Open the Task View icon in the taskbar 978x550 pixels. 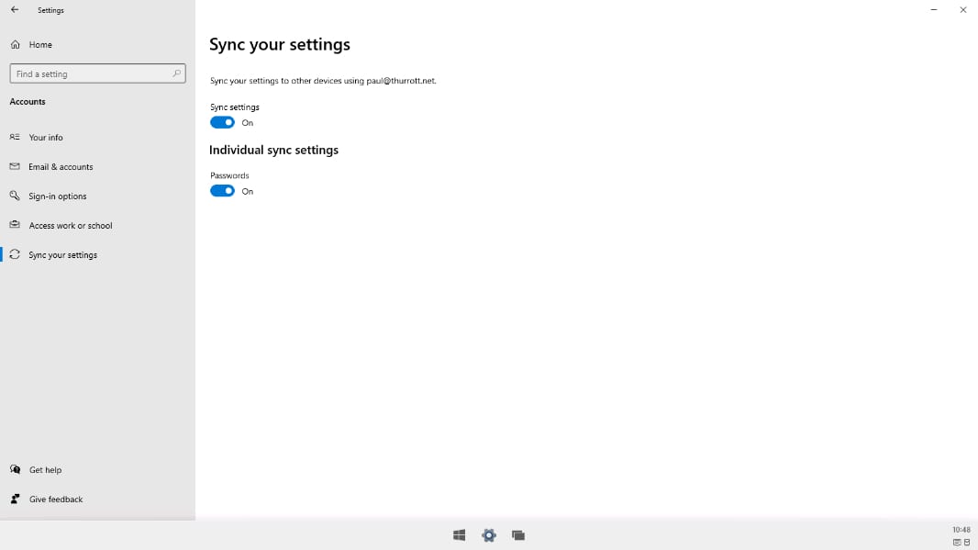tap(518, 535)
